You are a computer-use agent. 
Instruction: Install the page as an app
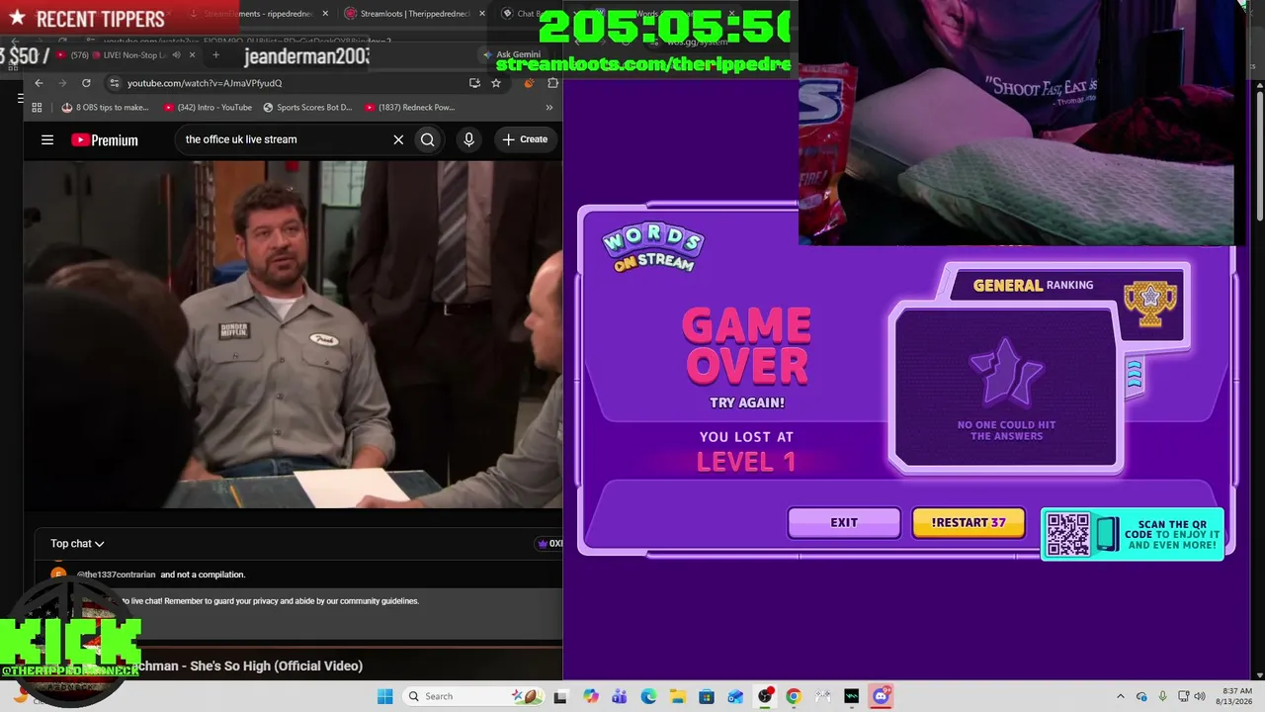[475, 83]
